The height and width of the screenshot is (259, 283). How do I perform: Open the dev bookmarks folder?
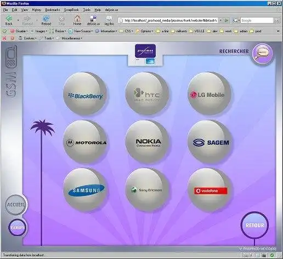coord(212,31)
